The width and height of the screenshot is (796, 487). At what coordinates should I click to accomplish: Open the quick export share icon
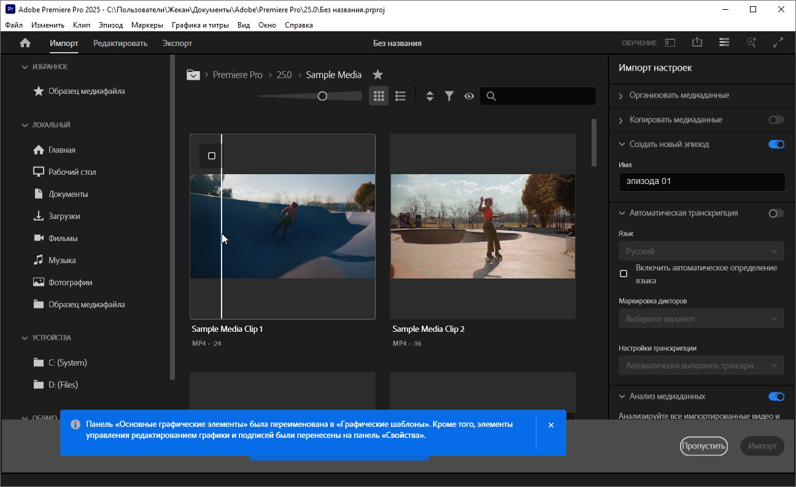(x=697, y=42)
